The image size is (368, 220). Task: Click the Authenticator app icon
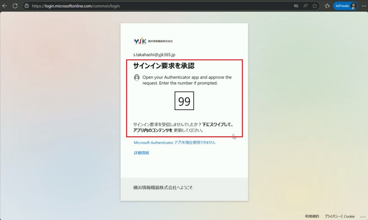[136, 78]
